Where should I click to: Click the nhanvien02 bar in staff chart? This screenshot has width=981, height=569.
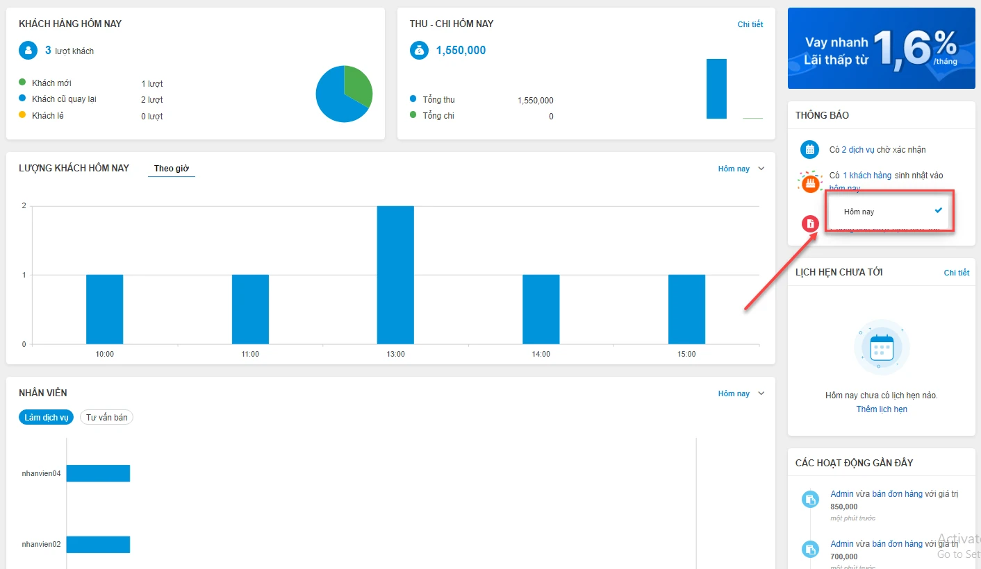point(98,545)
